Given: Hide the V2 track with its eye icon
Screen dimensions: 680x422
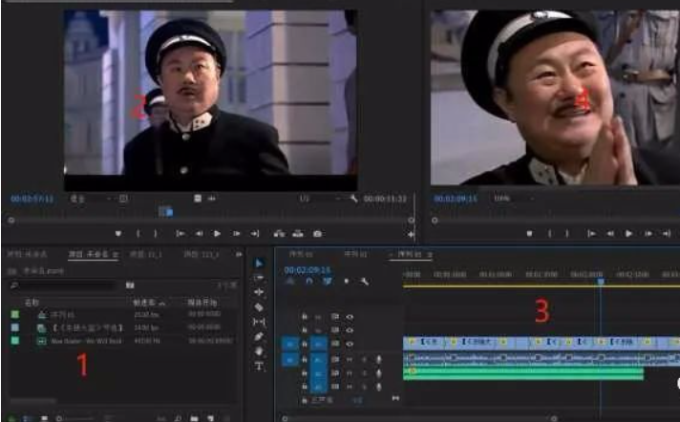Looking at the screenshot, I should (350, 330).
